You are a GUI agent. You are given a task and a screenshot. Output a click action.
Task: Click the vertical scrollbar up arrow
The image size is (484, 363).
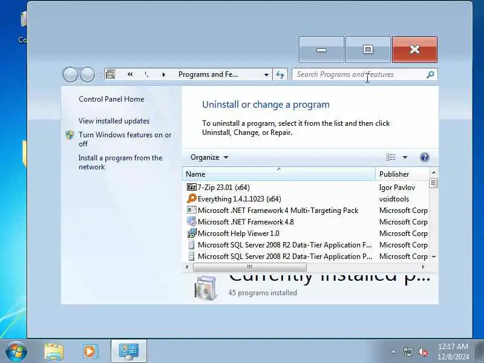point(434,172)
